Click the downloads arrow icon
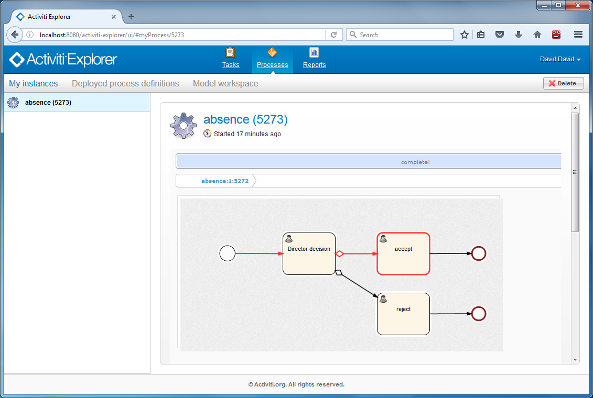 tap(519, 35)
